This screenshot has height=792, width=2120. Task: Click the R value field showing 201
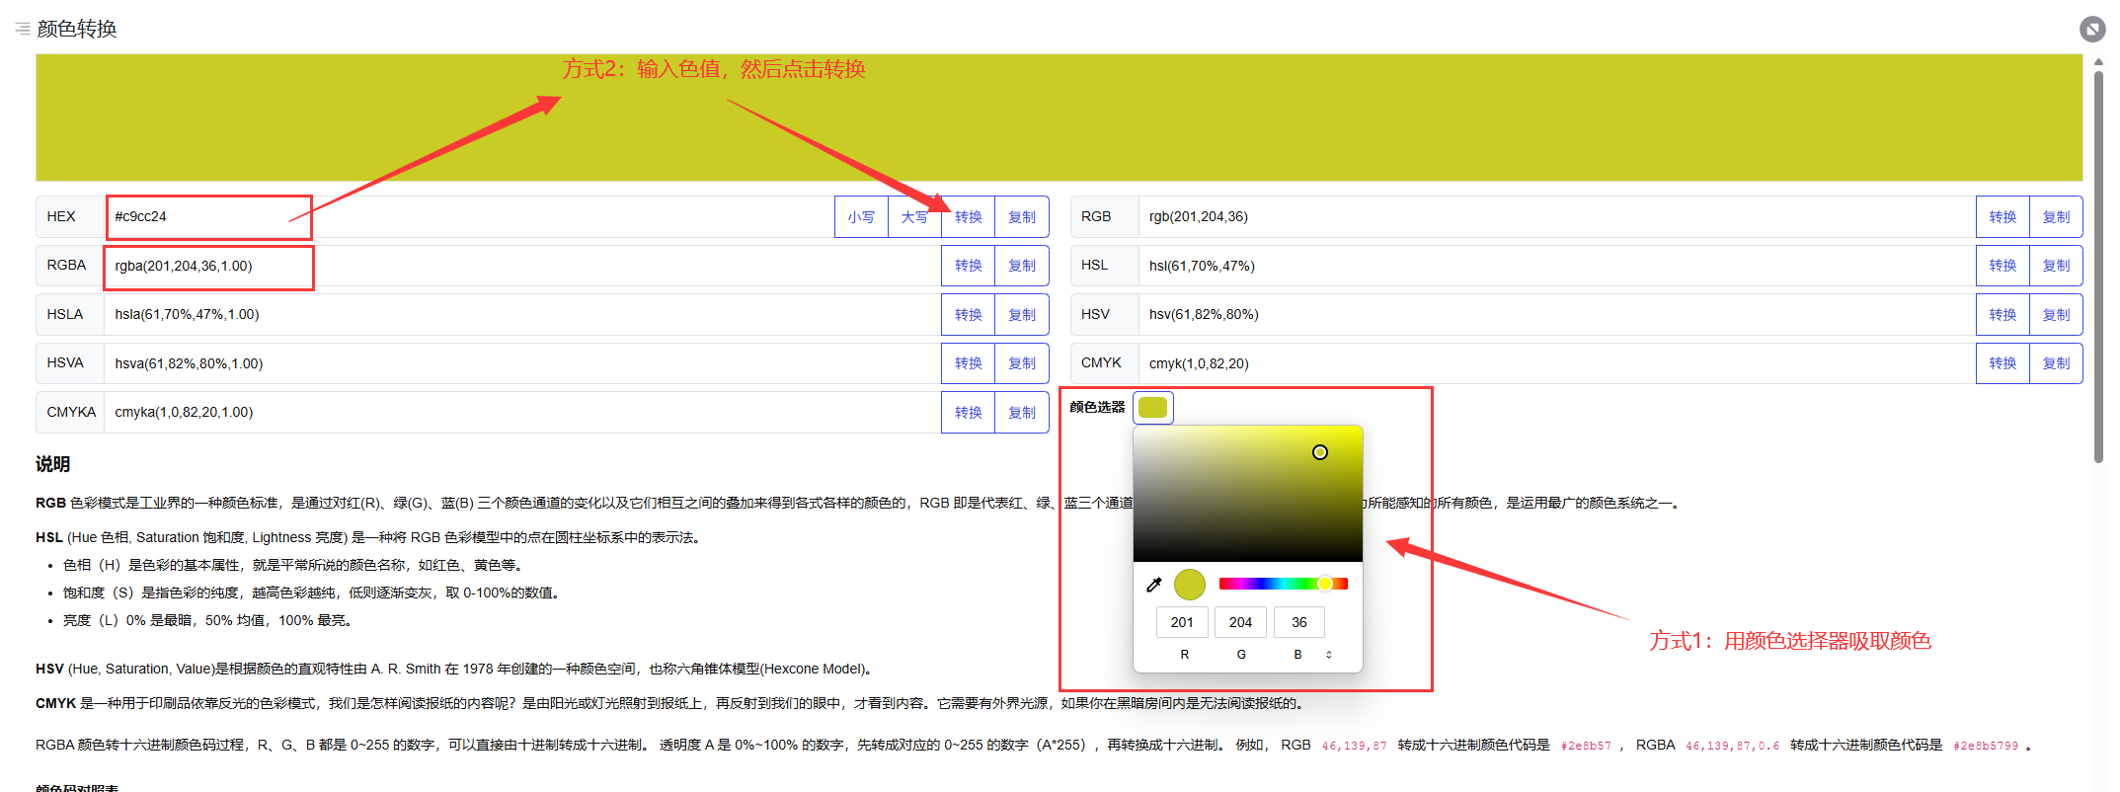pyautogui.click(x=1182, y=622)
